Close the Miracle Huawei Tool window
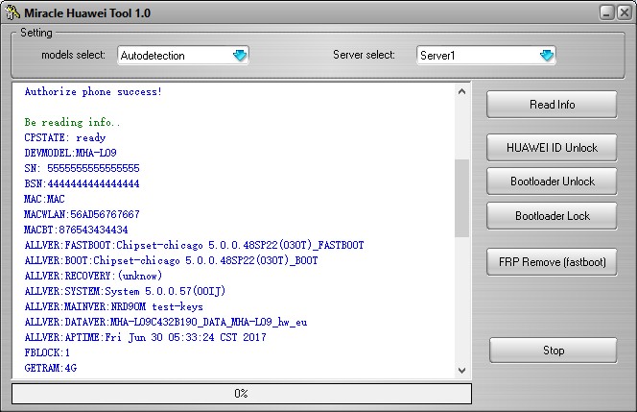Screen dimensions: 637x412 [624, 12]
